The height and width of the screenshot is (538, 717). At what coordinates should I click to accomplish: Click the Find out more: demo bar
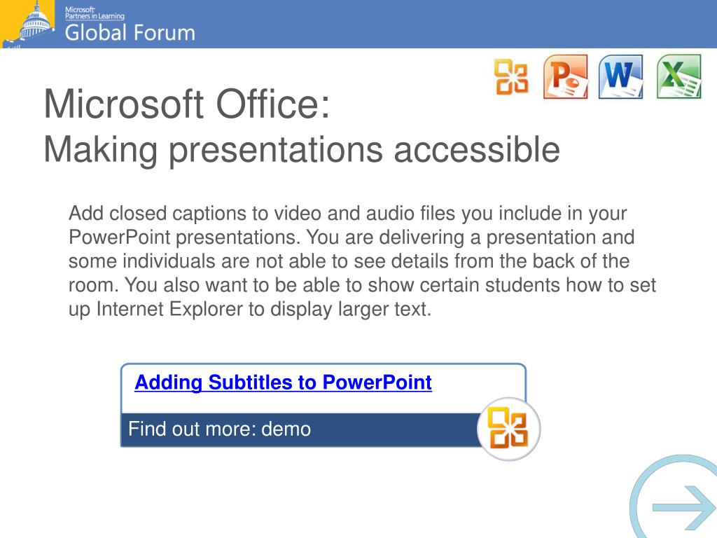[300, 429]
